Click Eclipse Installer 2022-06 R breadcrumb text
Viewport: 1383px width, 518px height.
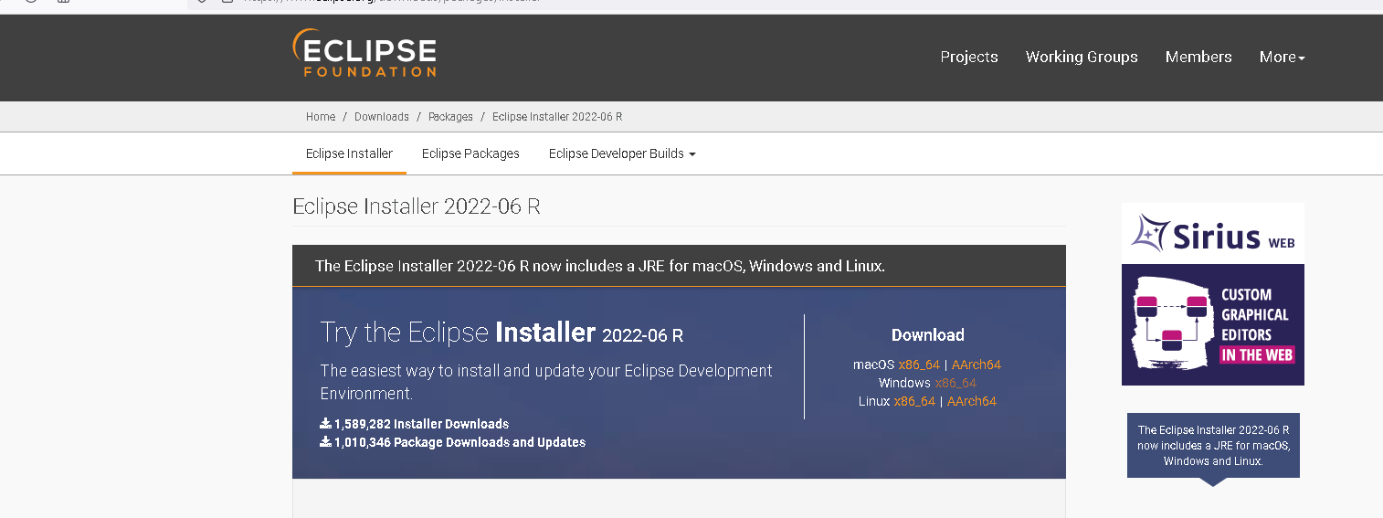point(557,117)
